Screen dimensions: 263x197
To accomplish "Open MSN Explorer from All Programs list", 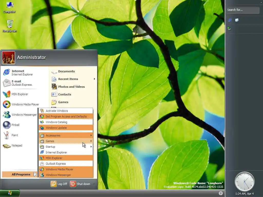I will [66, 158].
